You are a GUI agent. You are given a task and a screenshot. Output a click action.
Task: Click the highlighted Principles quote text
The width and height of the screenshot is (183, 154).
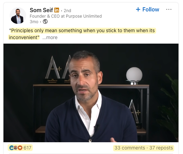pyautogui.click(x=82, y=34)
